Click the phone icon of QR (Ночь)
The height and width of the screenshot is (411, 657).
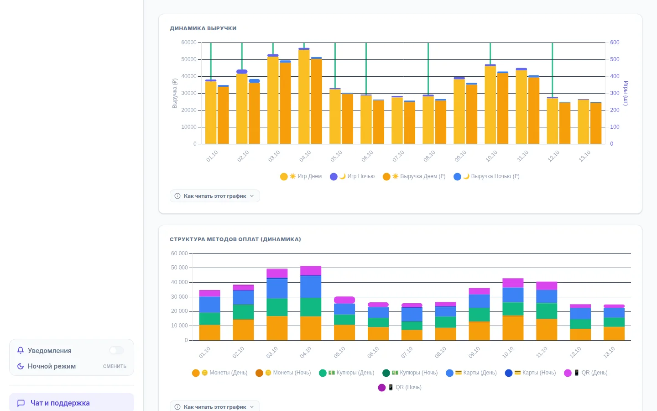tap(391, 387)
